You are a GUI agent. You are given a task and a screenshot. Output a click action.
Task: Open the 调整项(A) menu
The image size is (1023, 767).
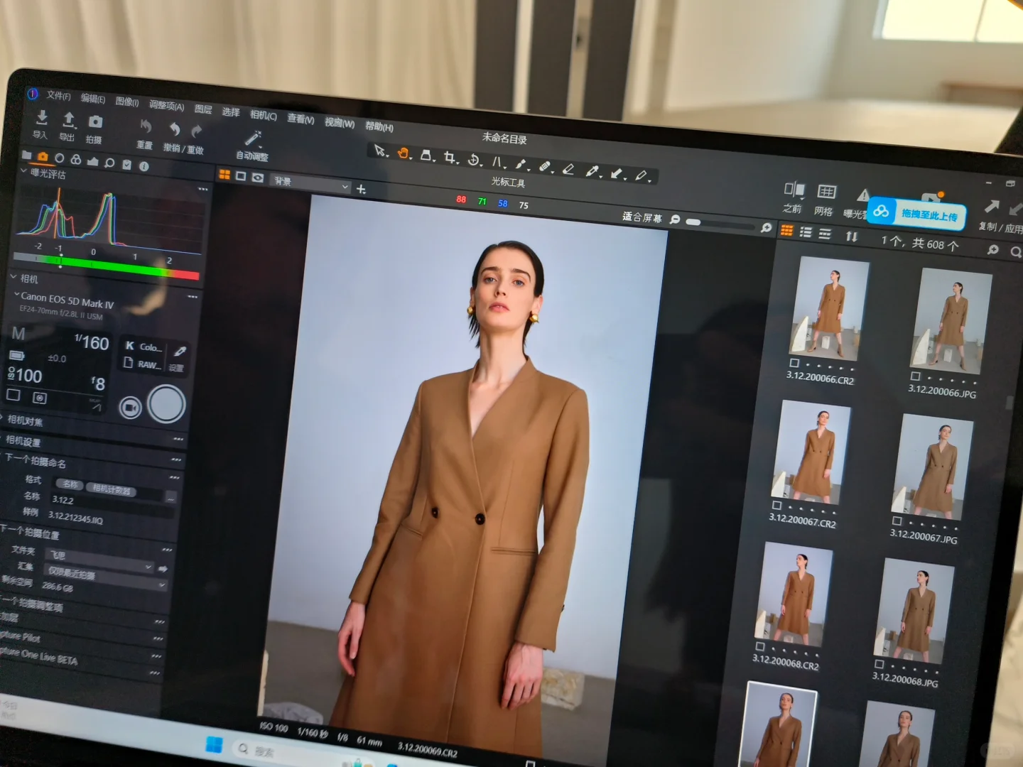(166, 106)
